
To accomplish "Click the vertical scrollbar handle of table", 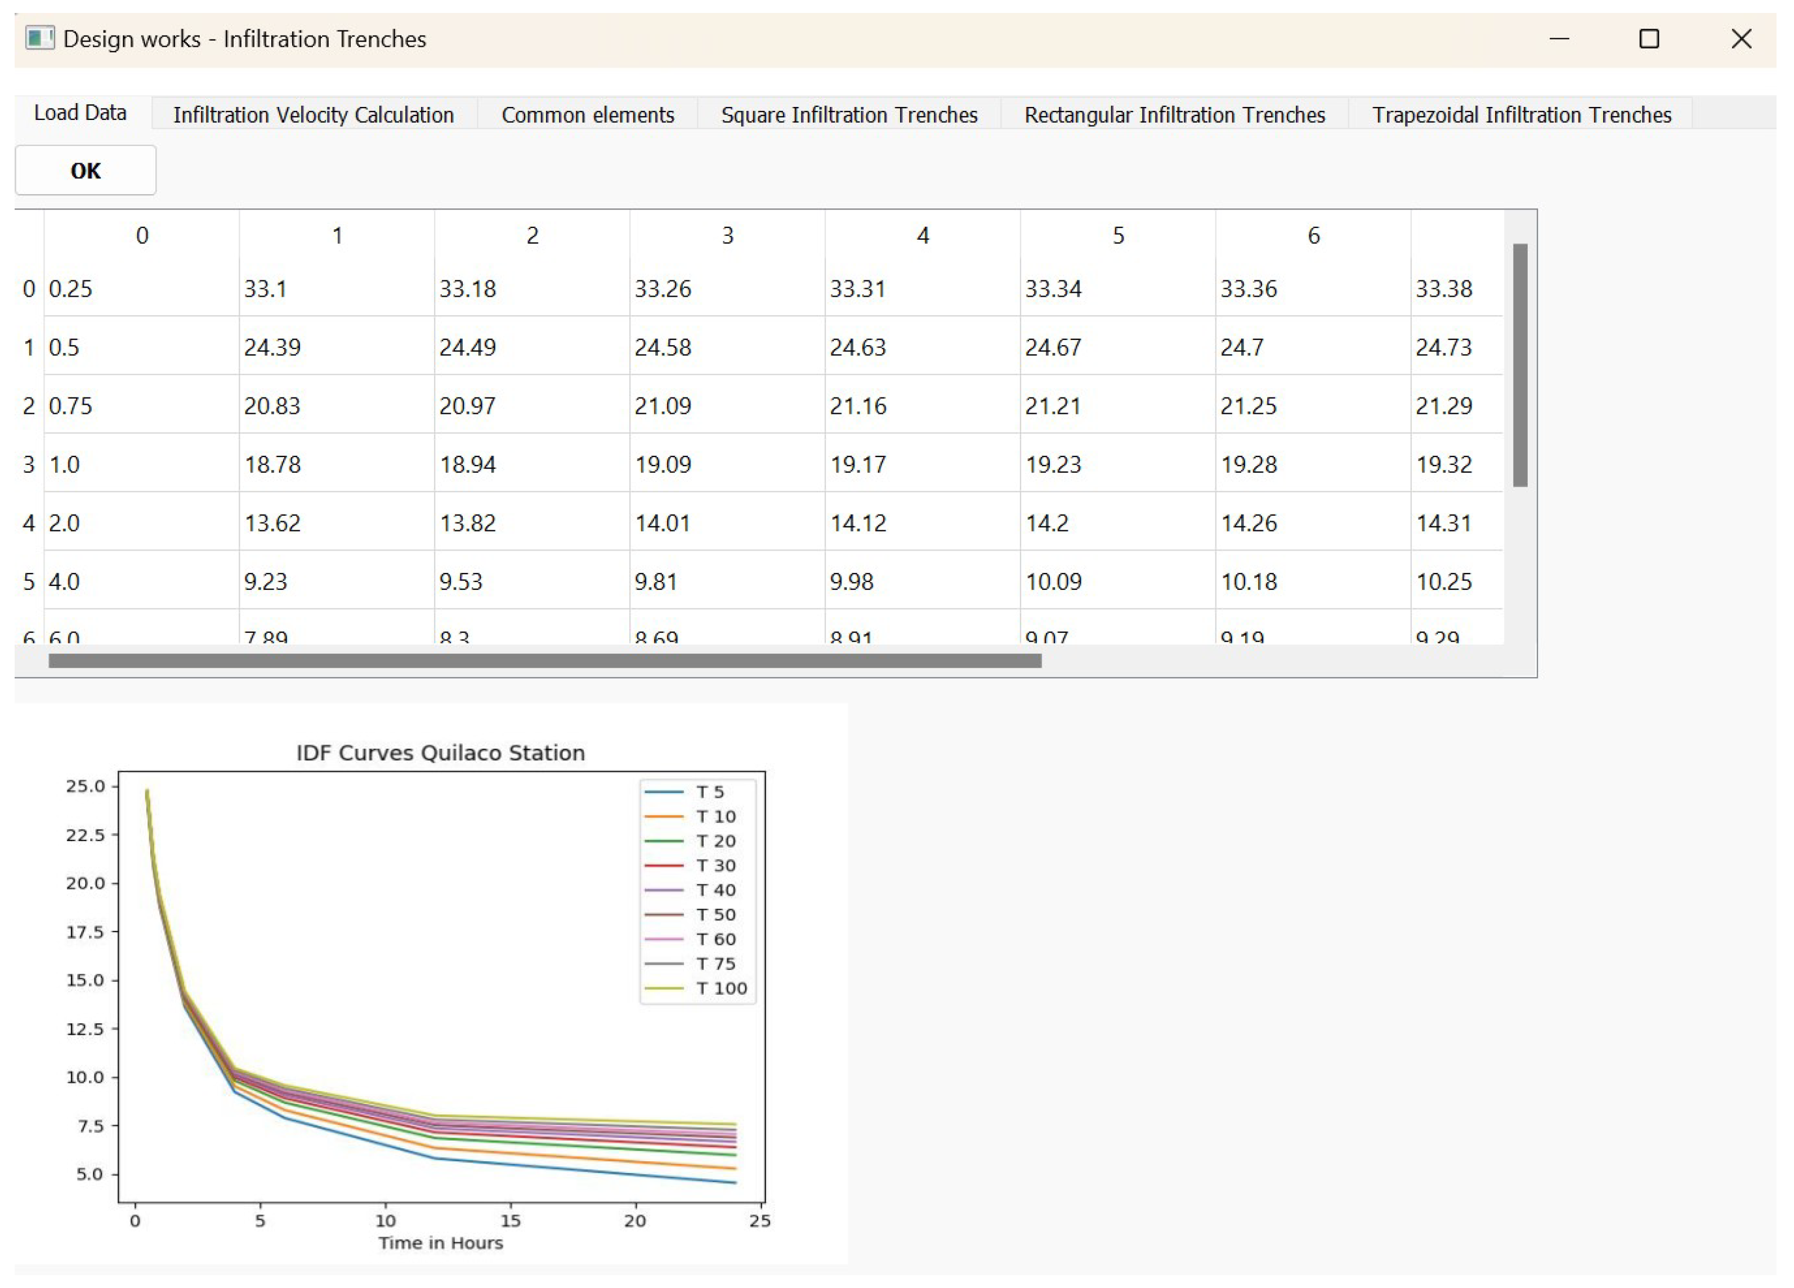I will coord(1519,365).
